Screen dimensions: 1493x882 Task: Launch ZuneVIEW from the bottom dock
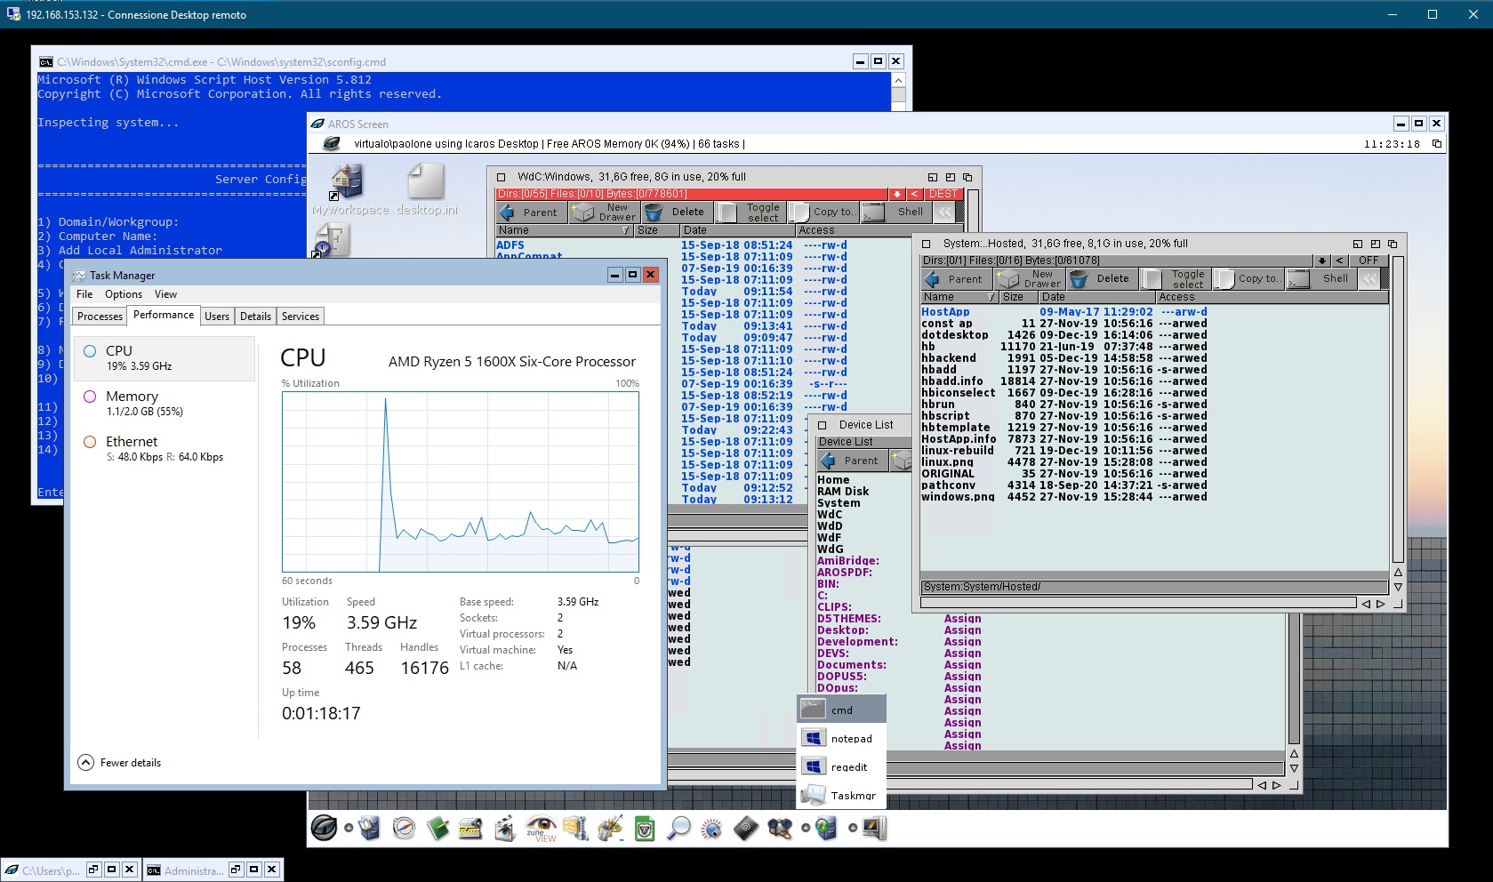[541, 829]
